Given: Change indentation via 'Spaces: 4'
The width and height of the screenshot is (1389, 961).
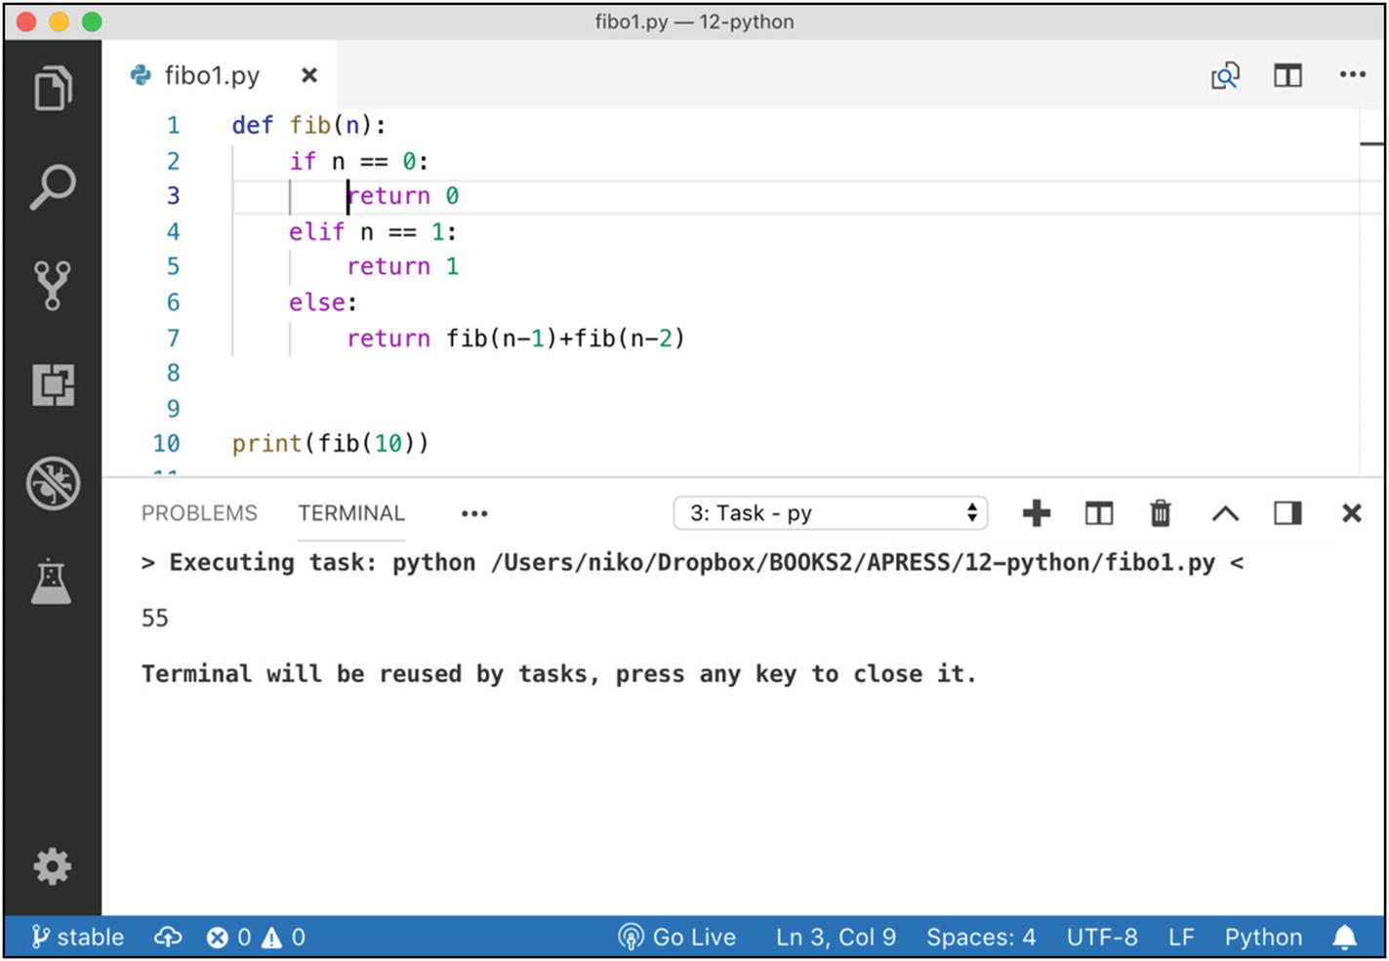Looking at the screenshot, I should tap(981, 938).
